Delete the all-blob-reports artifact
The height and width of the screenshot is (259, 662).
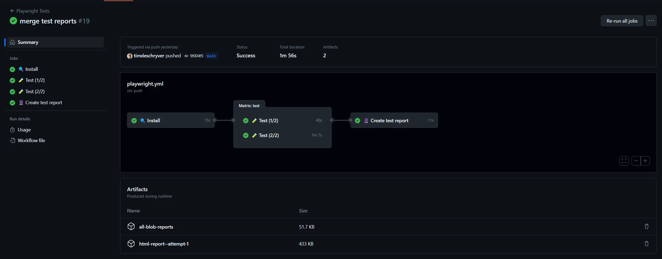tap(647, 226)
